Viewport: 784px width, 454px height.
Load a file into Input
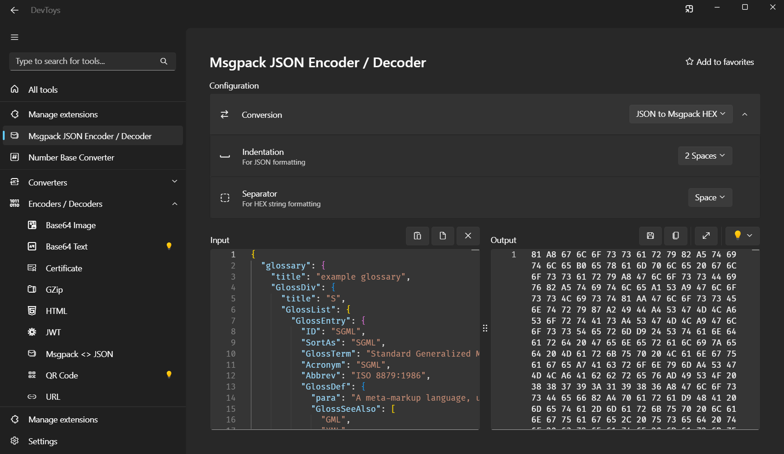coord(443,236)
